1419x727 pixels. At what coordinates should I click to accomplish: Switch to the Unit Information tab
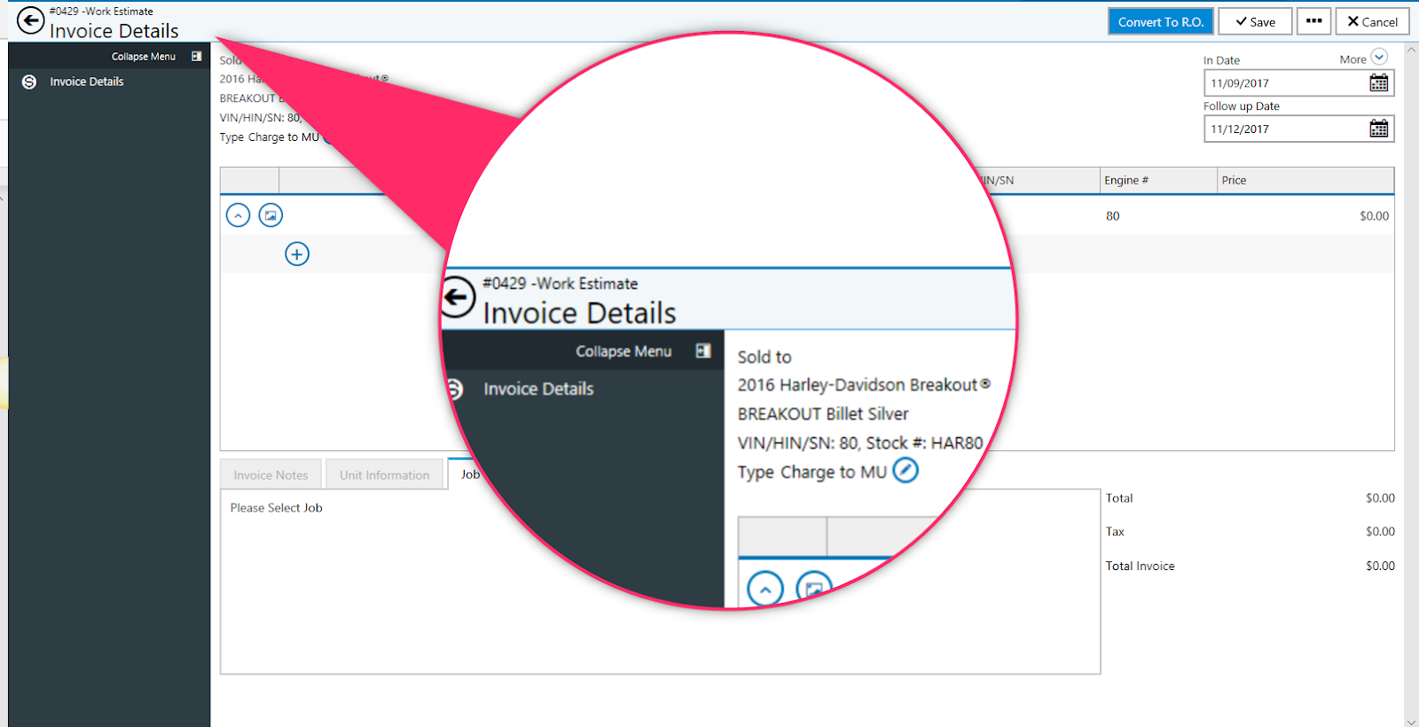(x=384, y=475)
